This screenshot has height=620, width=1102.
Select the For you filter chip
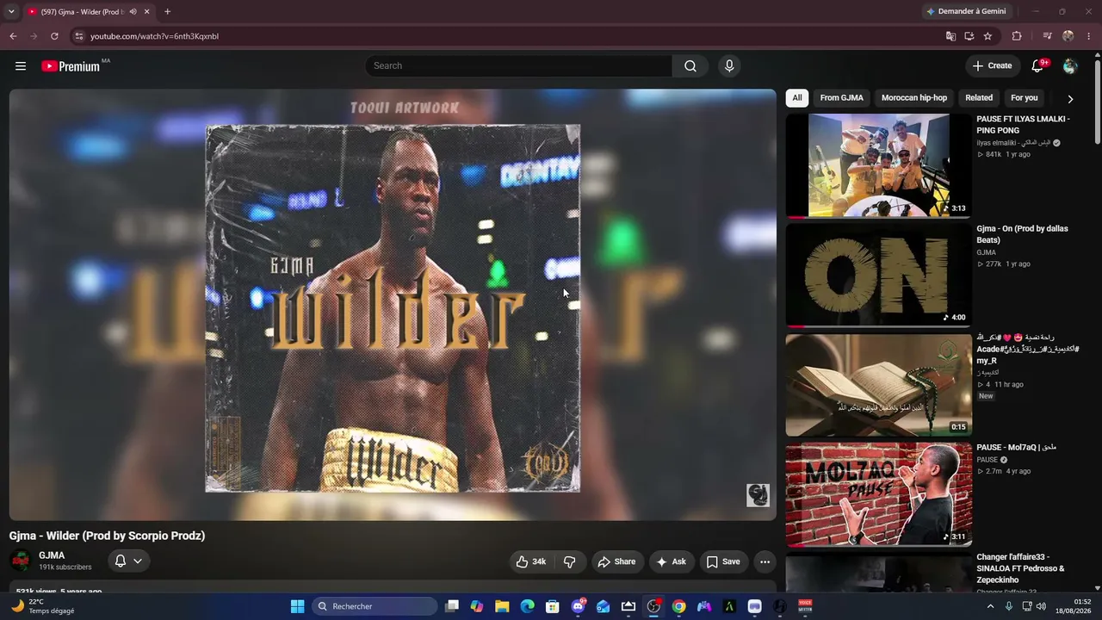click(1025, 98)
